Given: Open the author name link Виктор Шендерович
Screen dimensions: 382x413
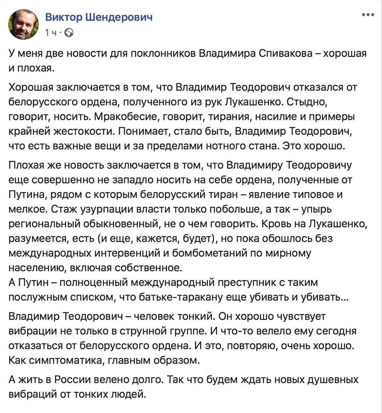Looking at the screenshot, I should point(99,17).
